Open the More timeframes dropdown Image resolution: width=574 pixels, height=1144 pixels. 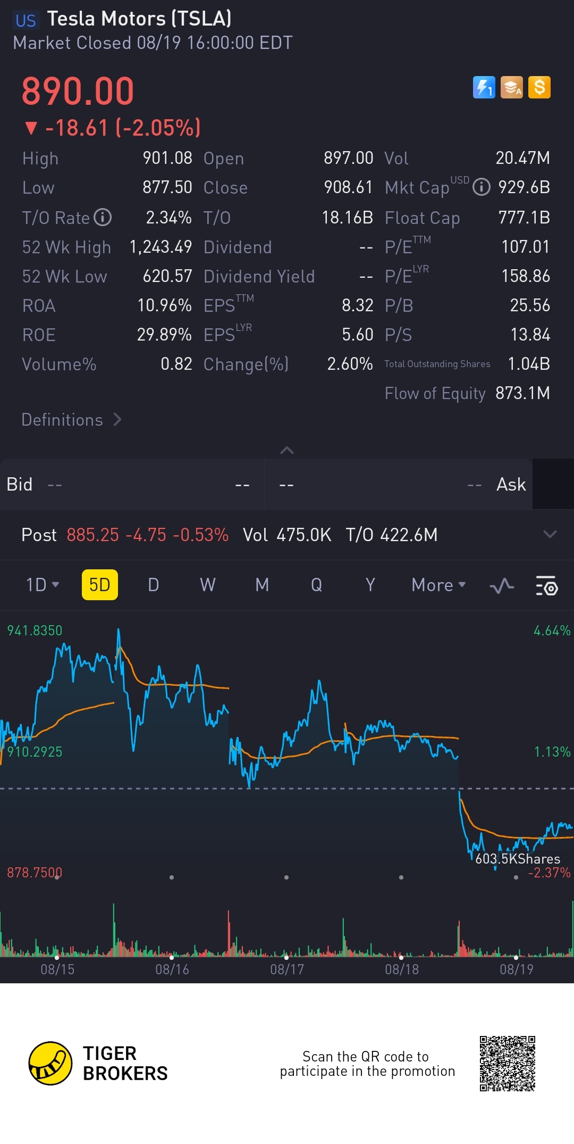[x=439, y=585]
